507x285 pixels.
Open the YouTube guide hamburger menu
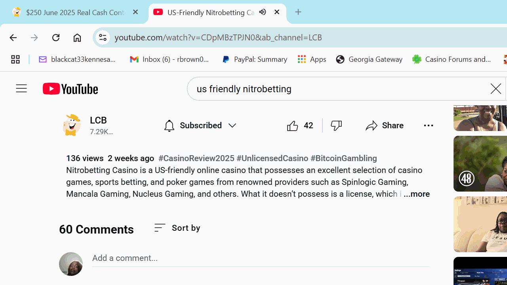tap(21, 89)
